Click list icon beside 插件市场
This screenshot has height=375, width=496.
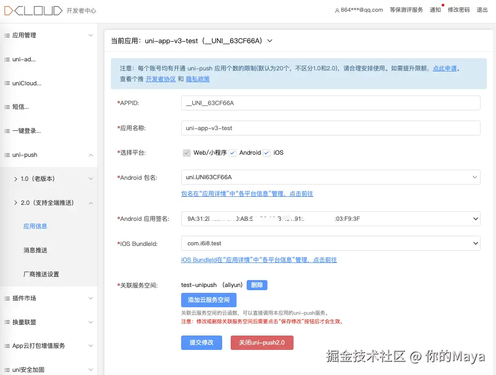pyautogui.click(x=7, y=298)
